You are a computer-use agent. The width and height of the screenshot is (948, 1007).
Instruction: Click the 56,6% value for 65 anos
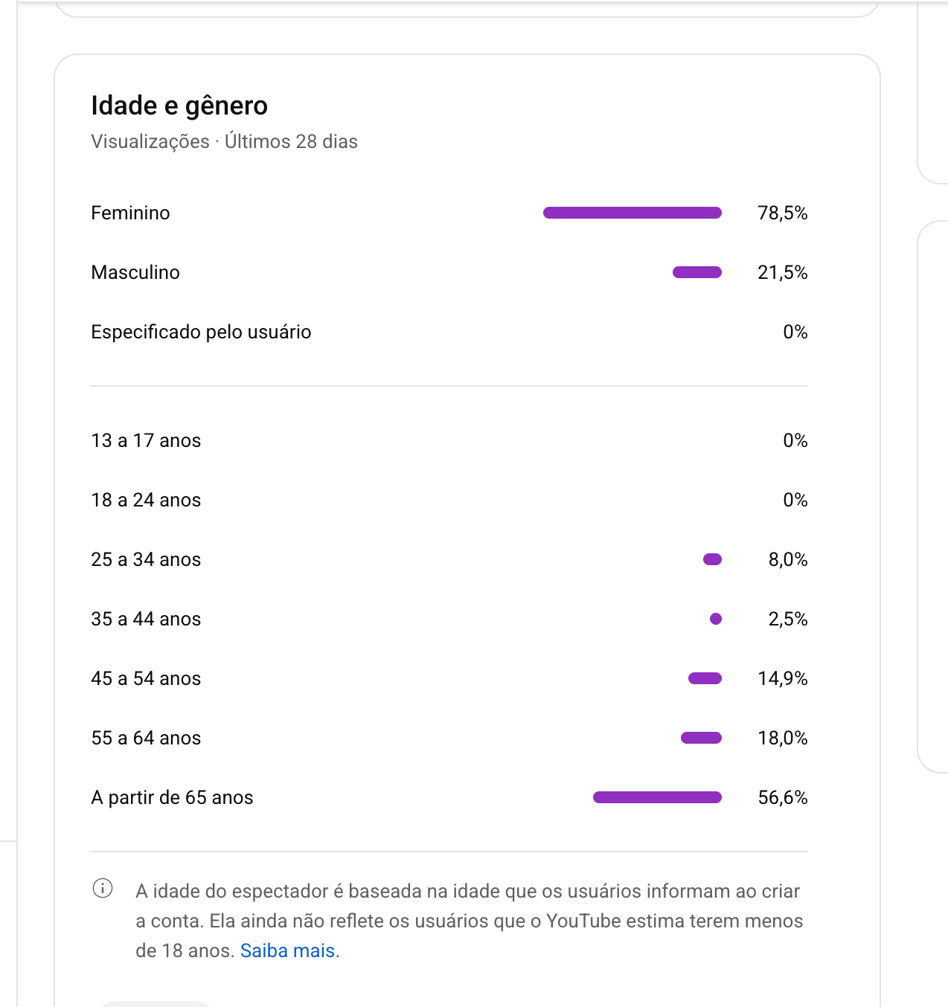tap(782, 797)
